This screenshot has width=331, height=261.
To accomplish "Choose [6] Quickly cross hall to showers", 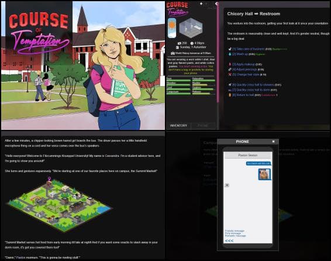I will [x=253, y=85].
